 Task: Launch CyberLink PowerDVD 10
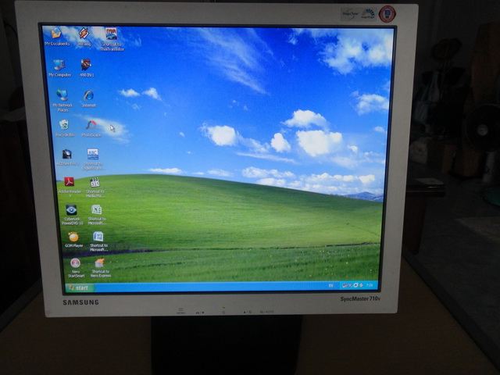(71, 209)
